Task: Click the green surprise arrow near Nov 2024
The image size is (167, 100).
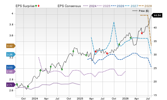Action: coord(73,51)
